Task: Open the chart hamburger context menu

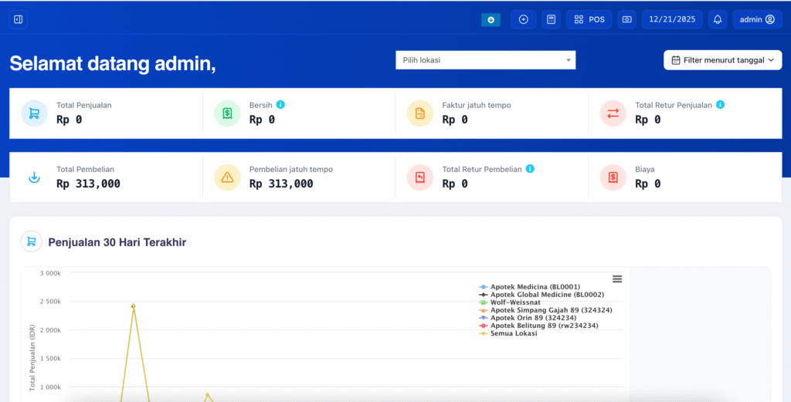Action: [x=617, y=279]
